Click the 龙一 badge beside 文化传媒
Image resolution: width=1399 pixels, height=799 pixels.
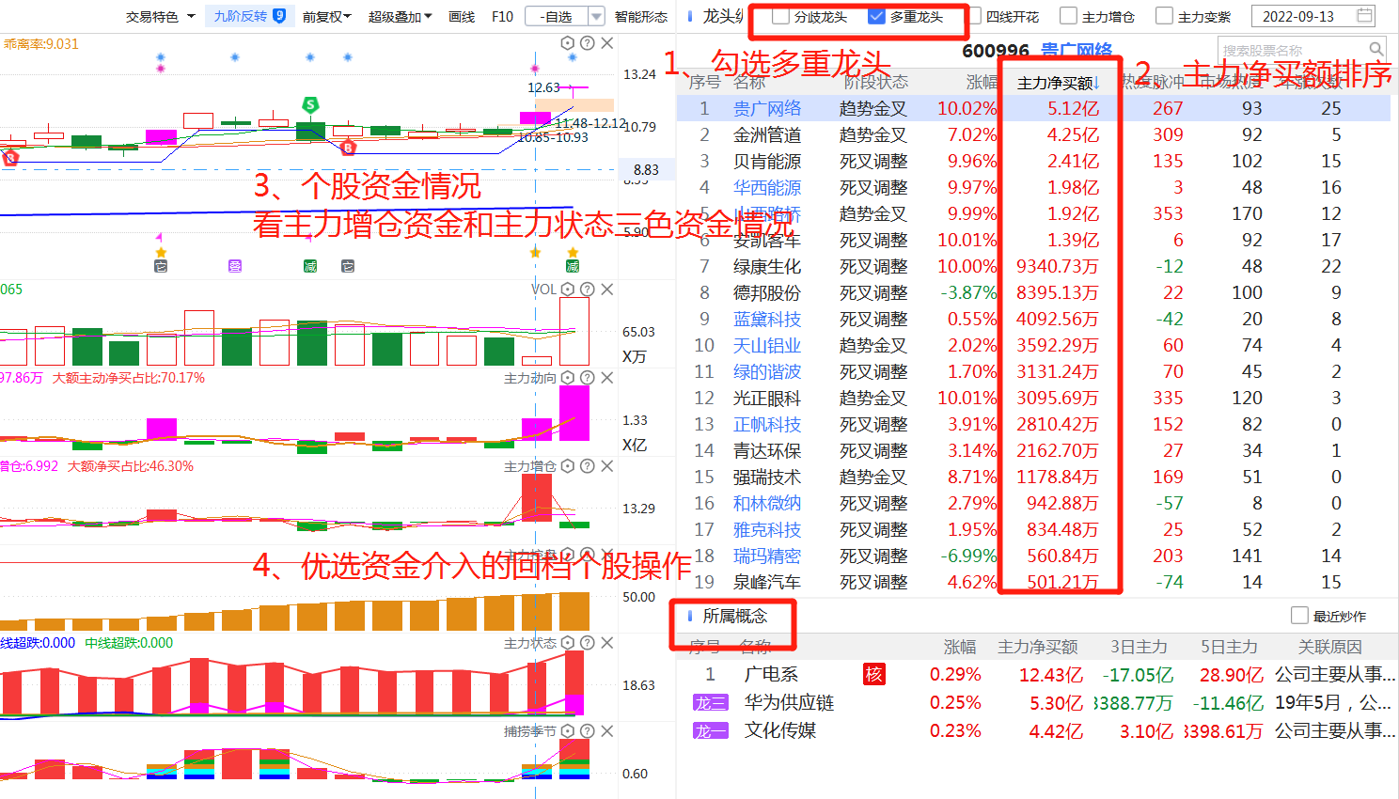[x=710, y=731]
